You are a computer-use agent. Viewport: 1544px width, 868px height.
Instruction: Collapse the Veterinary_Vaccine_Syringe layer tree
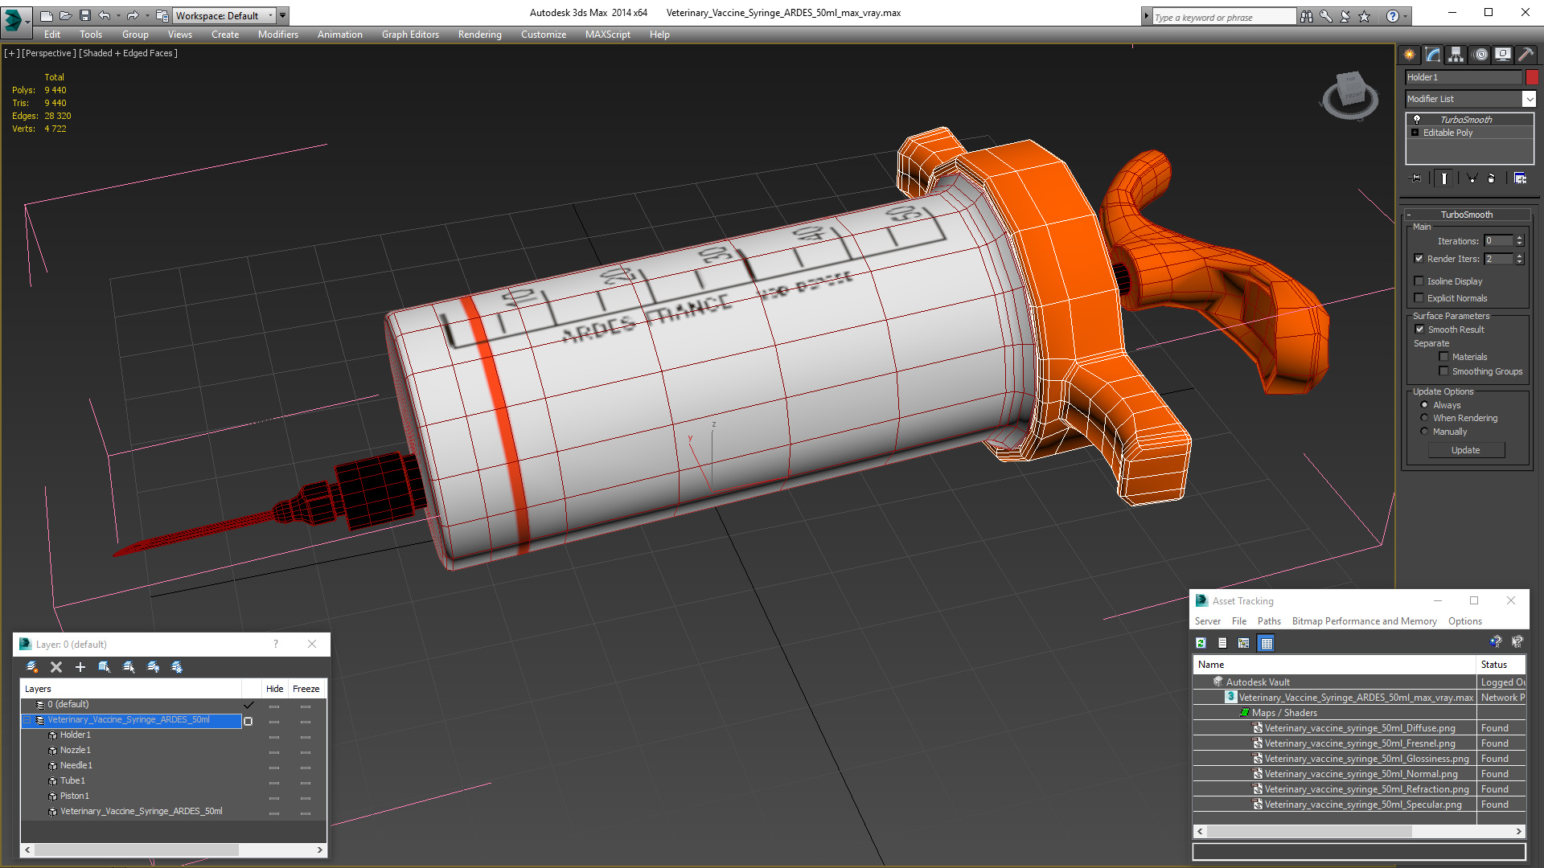(x=27, y=720)
